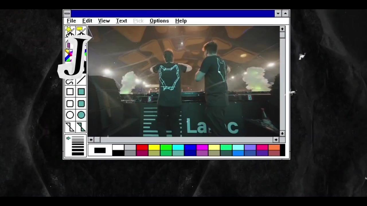Activate the empty Polygon tool
The height and width of the screenshot is (206, 367).
pyautogui.click(x=70, y=127)
